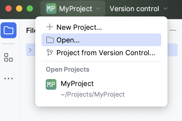Maximize the window with the green button
Screen dimensions: 182x121
(30, 8)
